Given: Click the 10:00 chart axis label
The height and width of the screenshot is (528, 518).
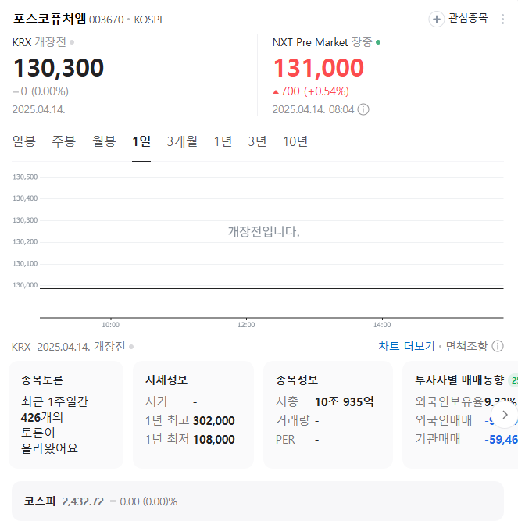Looking at the screenshot, I should [110, 325].
